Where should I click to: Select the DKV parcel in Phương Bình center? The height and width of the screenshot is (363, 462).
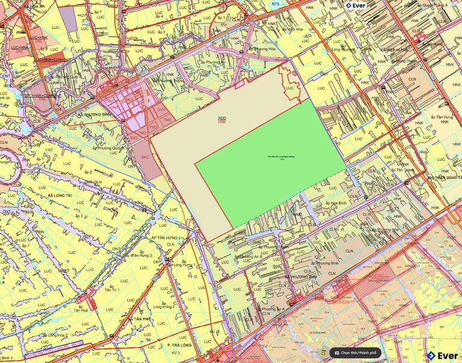pyautogui.click(x=129, y=100)
